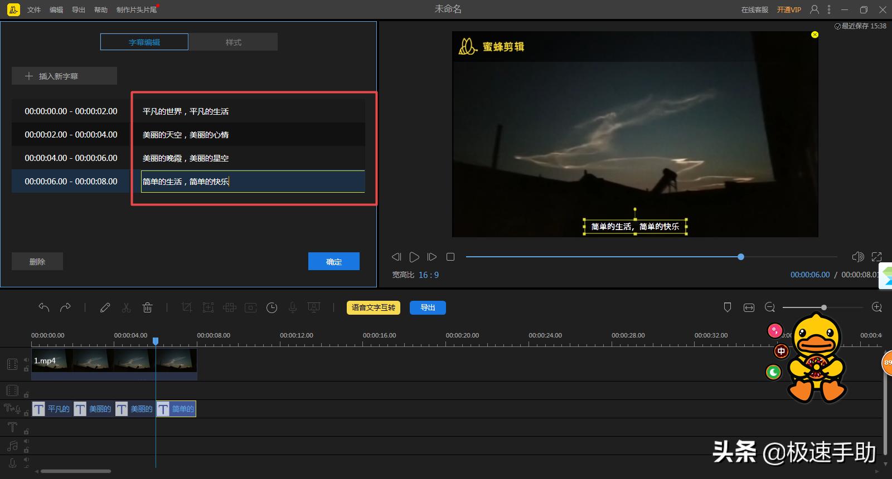This screenshot has width=892, height=479.
Task: Click the timeline zoom slider handle
Action: coord(823,307)
